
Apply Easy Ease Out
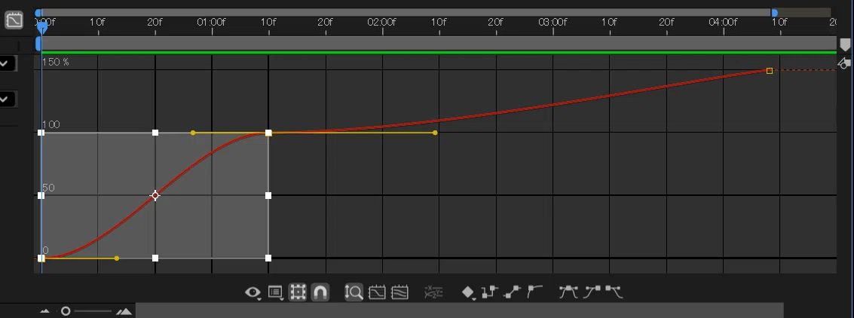614,292
